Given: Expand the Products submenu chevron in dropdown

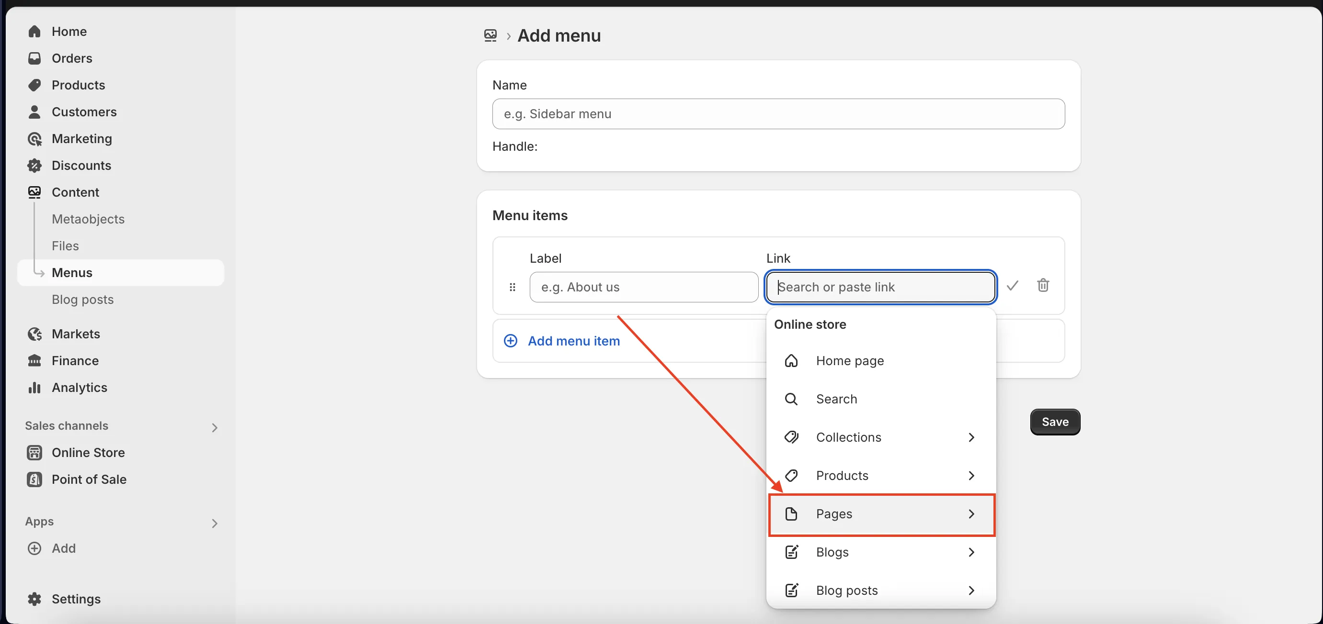Looking at the screenshot, I should tap(970, 475).
